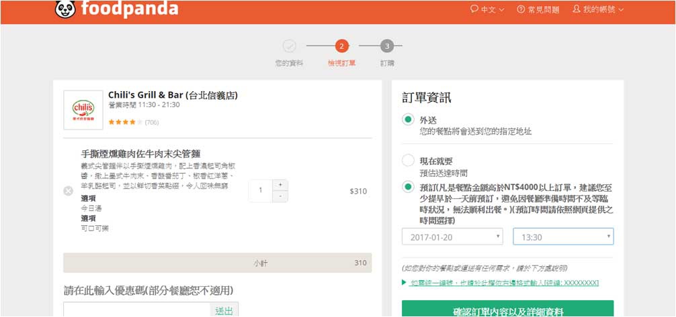
Task: Click the question mark FAQ icon
Action: pos(521,9)
